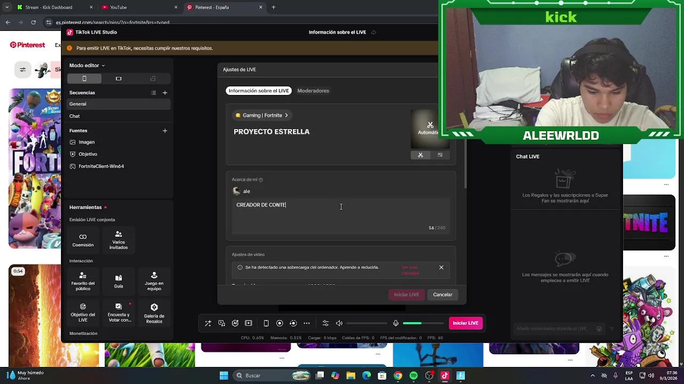The height and width of the screenshot is (384, 684).
Task: Open the Windows Start menu
Action: pos(224,375)
